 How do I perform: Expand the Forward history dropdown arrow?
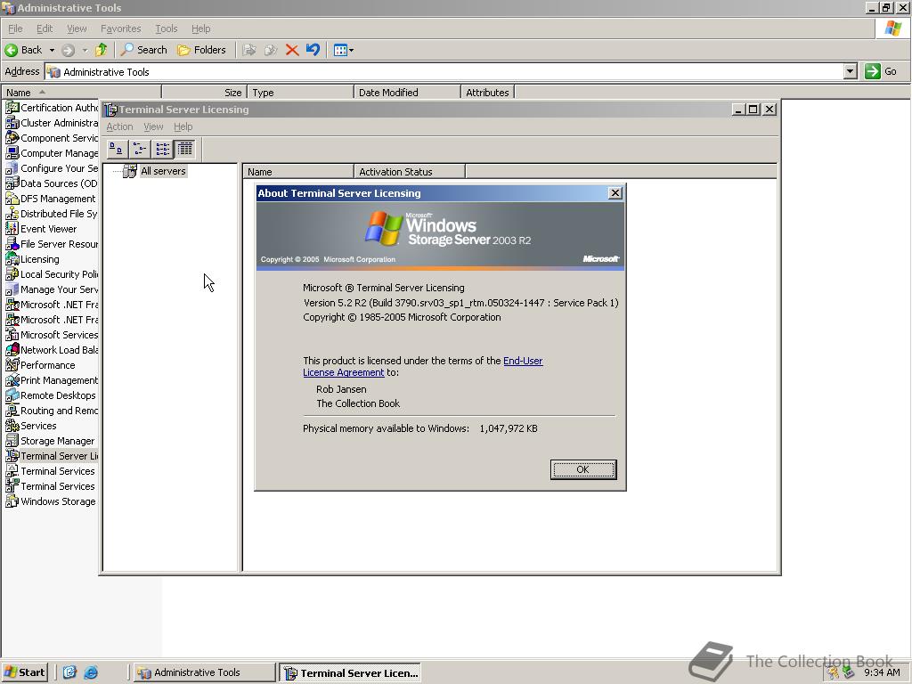coord(85,50)
